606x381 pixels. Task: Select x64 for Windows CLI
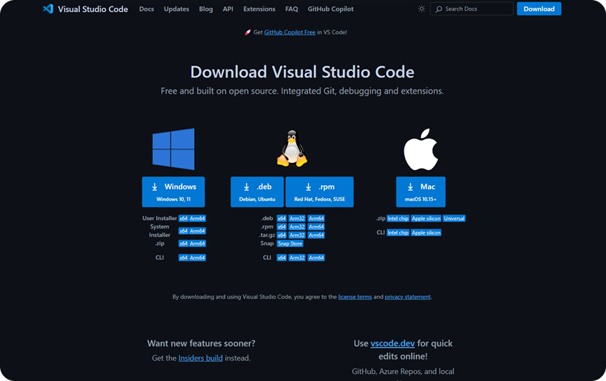(183, 258)
